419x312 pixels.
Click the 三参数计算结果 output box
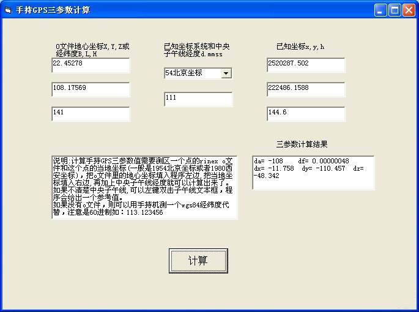coord(313,172)
